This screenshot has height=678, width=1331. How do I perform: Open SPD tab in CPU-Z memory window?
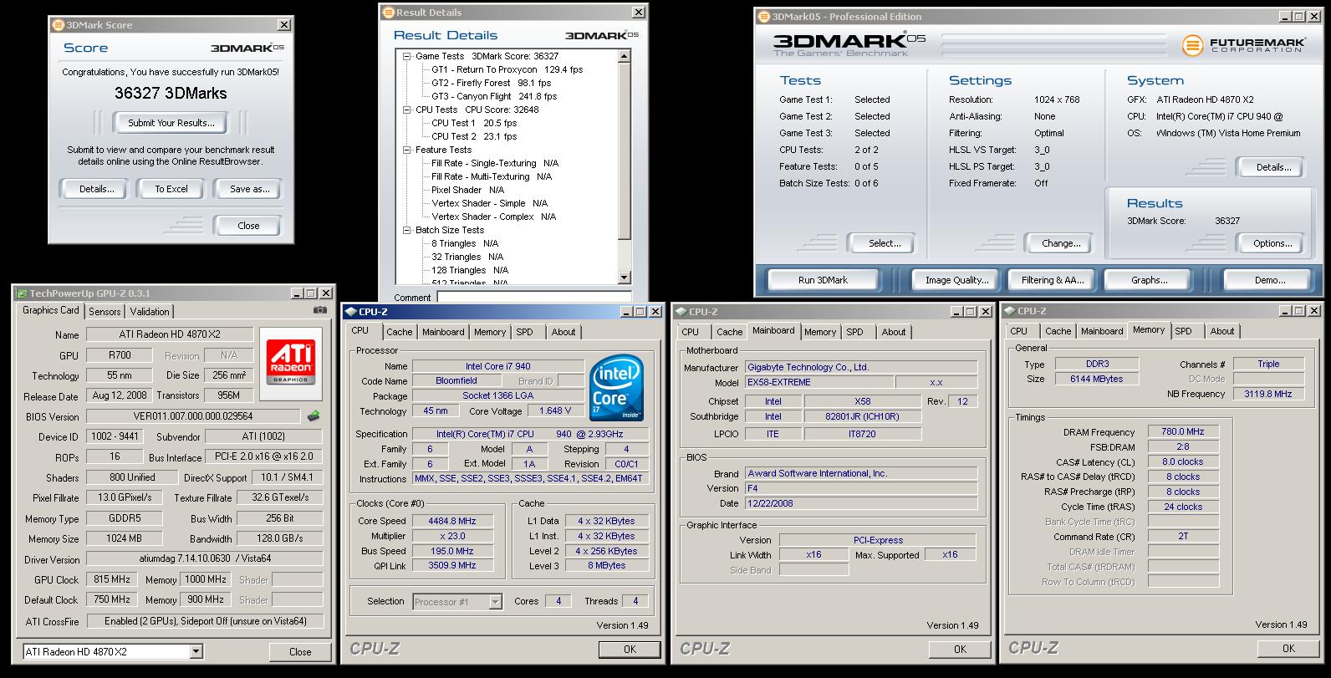click(x=1183, y=331)
